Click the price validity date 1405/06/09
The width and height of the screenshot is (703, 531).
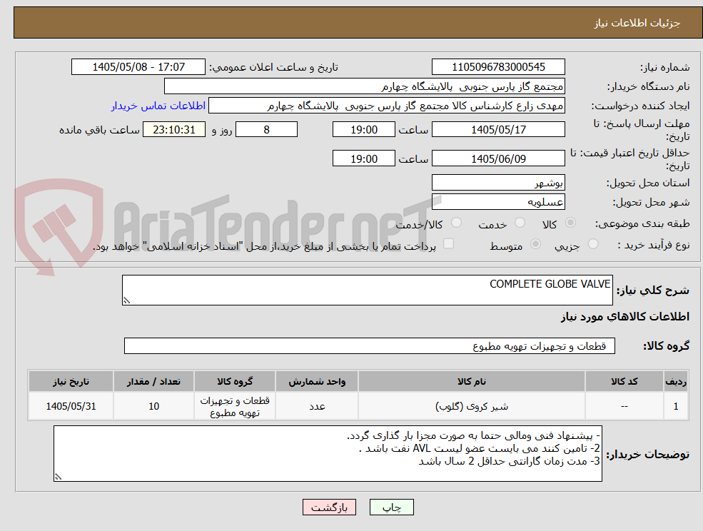point(498,158)
